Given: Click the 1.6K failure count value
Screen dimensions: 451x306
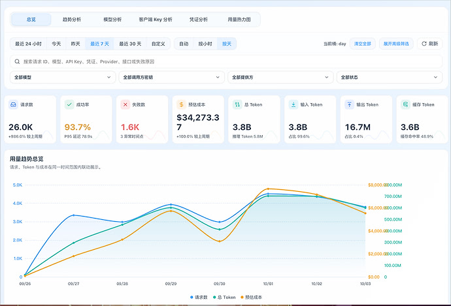Looking at the screenshot, I should point(130,127).
